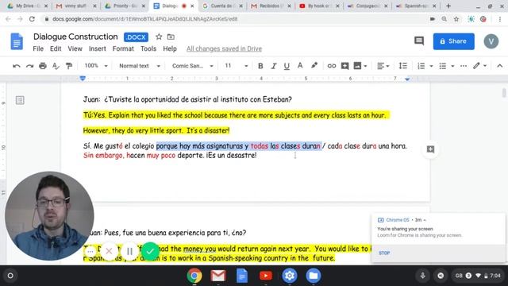508x286 pixels.
Task: Open the text color picker
Action: 300,66
